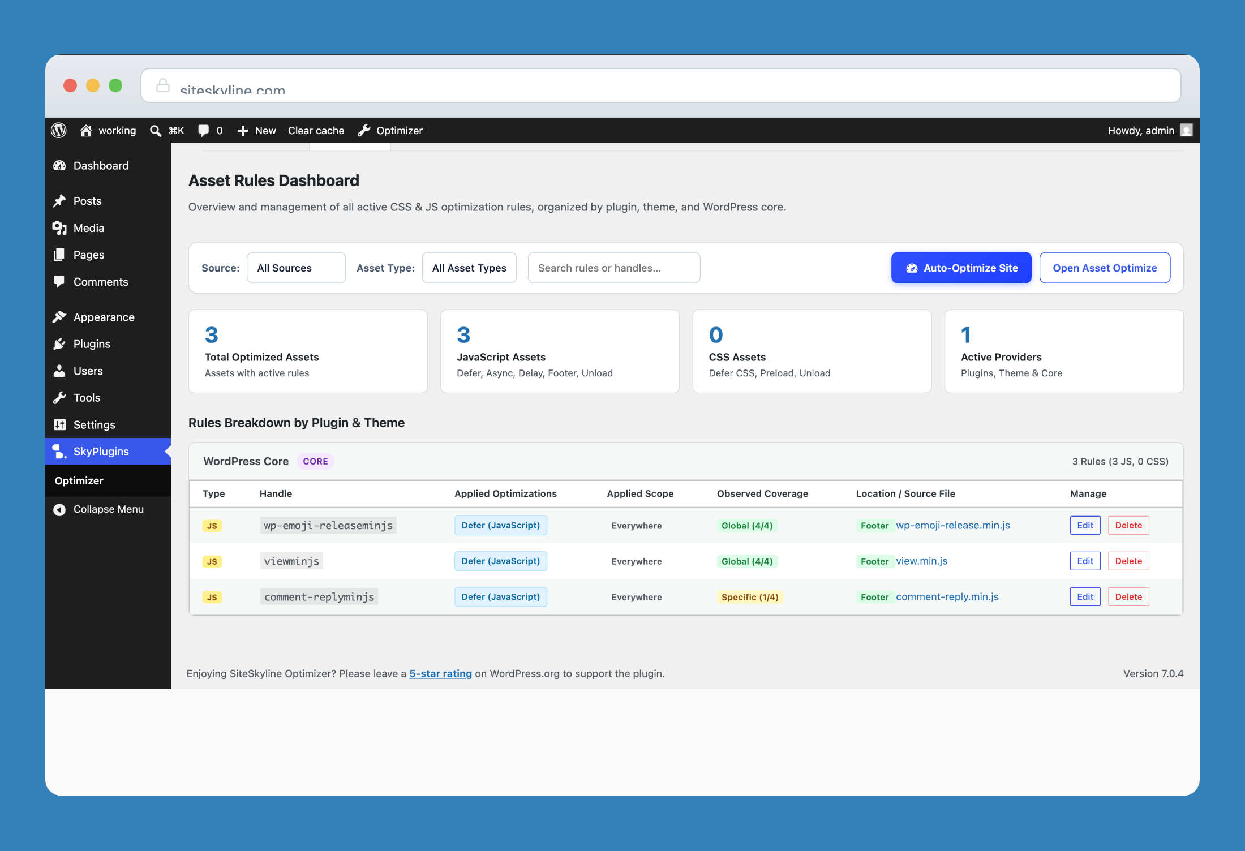Click Clear cache in the admin bar
The height and width of the screenshot is (851, 1245).
pos(316,131)
